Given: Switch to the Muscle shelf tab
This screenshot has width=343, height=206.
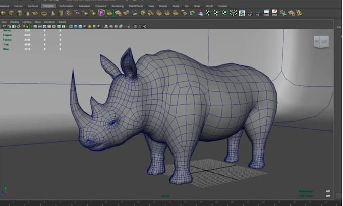Looking at the screenshot, I should pos(163,6).
